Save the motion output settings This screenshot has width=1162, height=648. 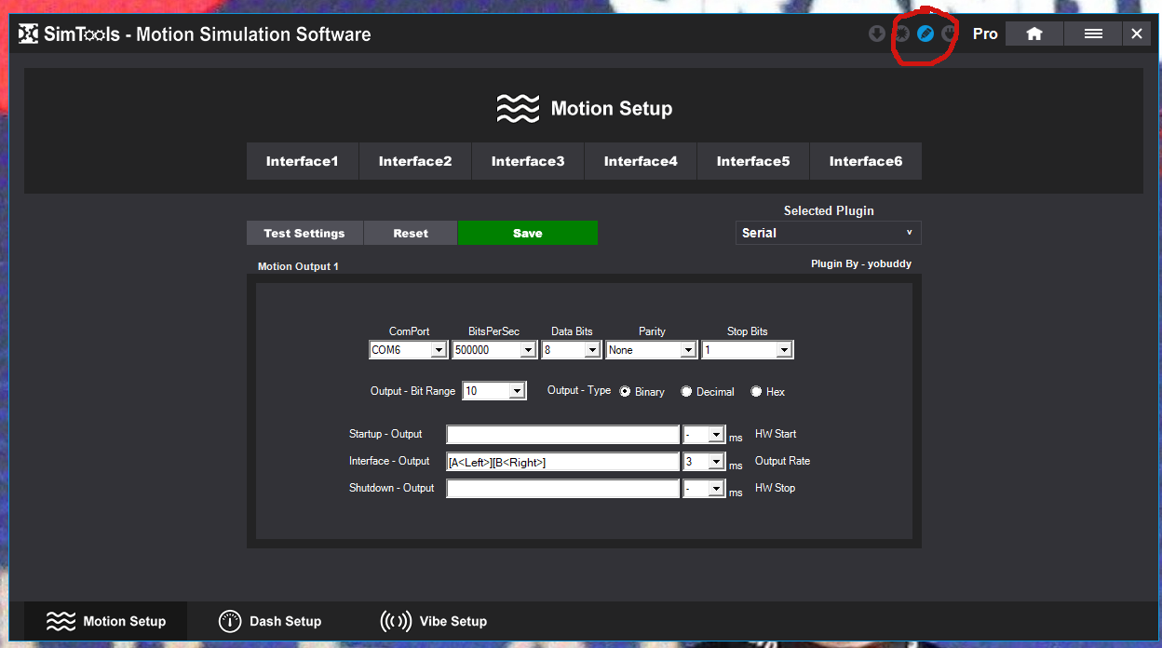528,234
